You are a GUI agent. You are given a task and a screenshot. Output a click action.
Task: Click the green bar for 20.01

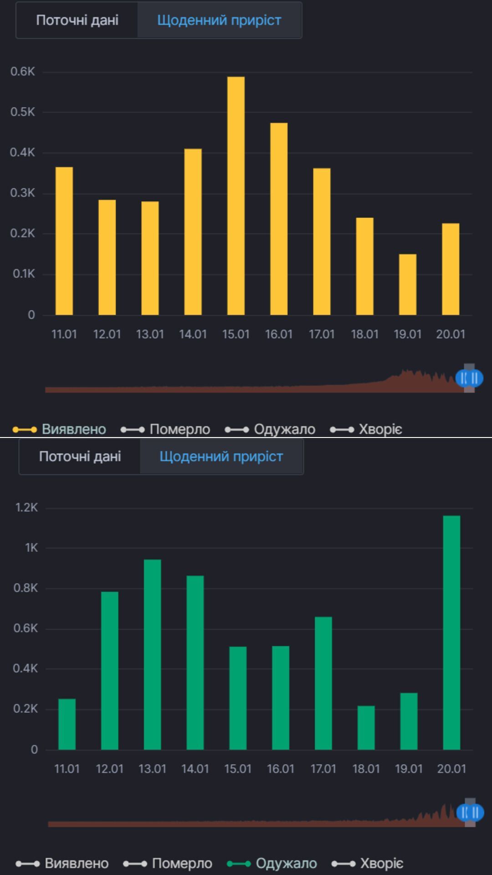pyautogui.click(x=451, y=633)
